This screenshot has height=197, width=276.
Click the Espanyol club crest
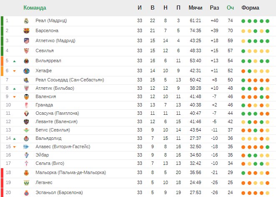click(26, 193)
